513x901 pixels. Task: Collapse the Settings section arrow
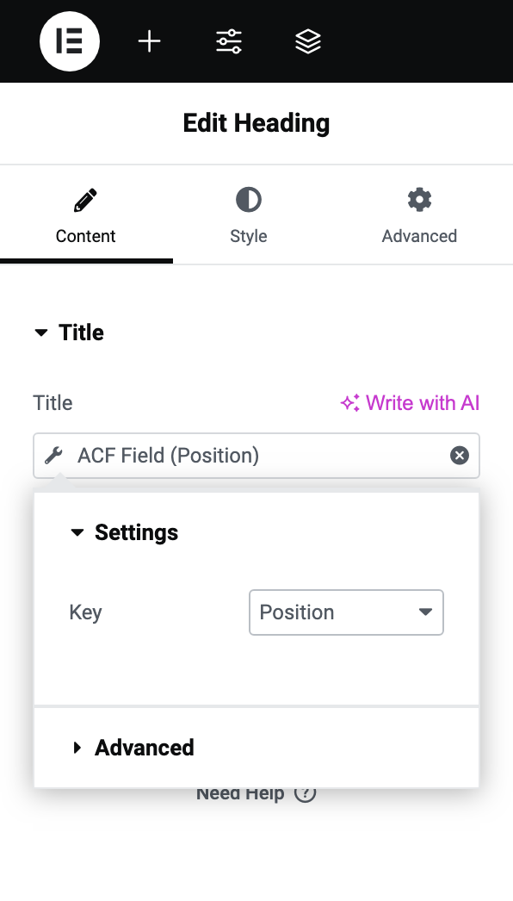click(x=77, y=532)
